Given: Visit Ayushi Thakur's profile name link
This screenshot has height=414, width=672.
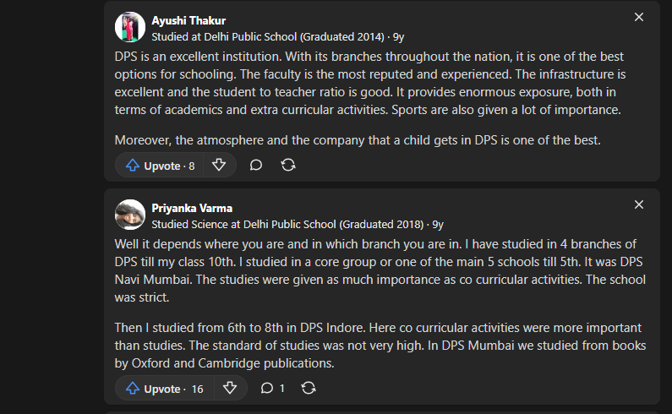Looking at the screenshot, I should [188, 20].
